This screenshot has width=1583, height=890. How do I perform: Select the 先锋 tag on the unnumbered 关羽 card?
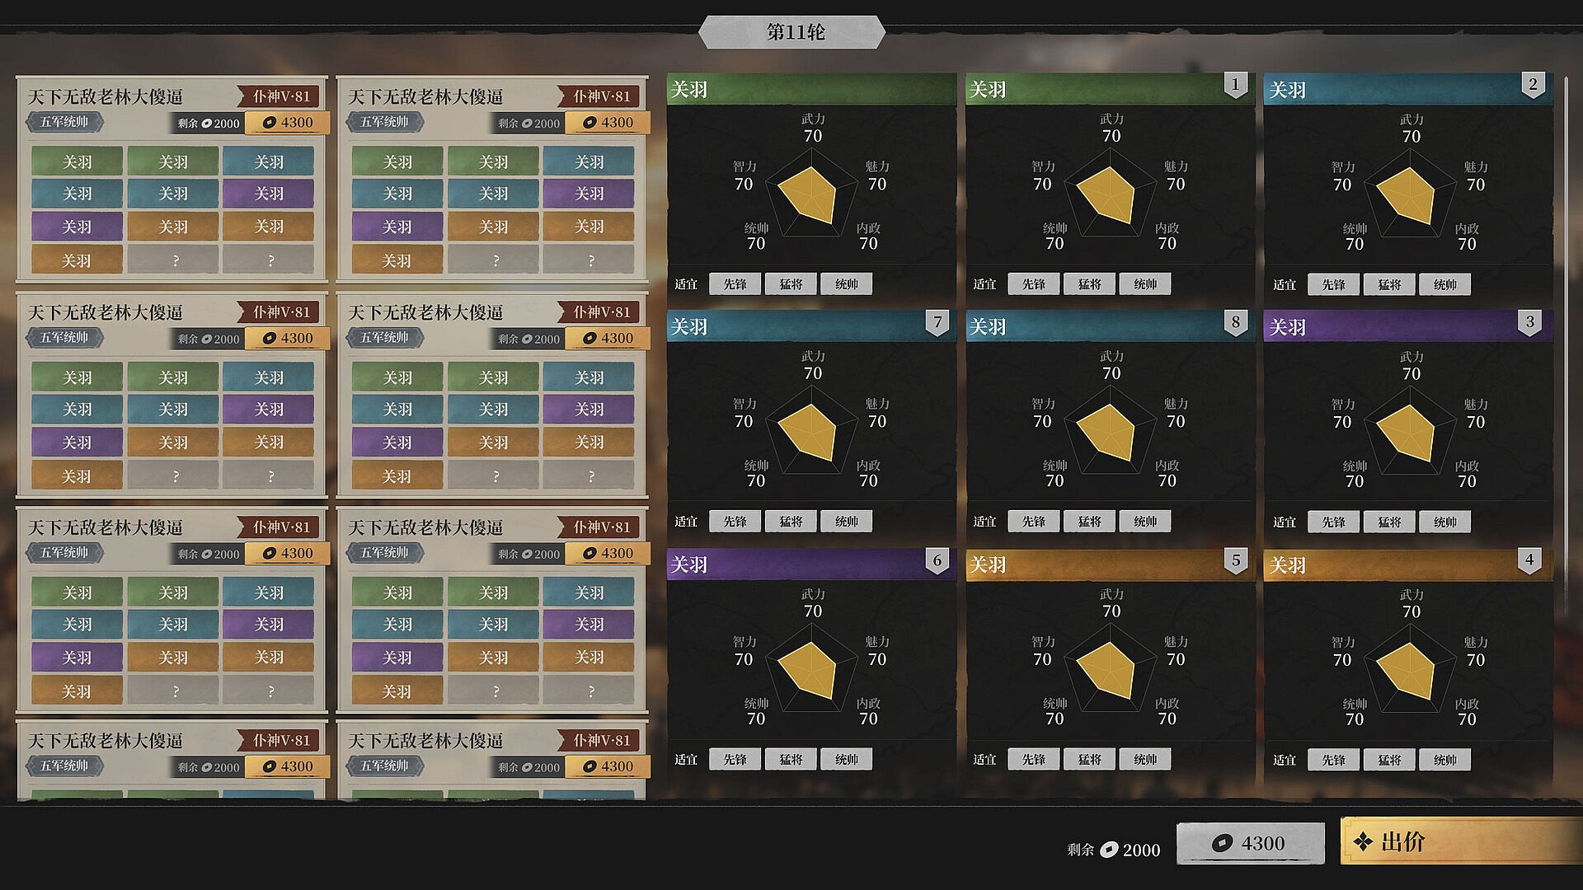tap(735, 283)
